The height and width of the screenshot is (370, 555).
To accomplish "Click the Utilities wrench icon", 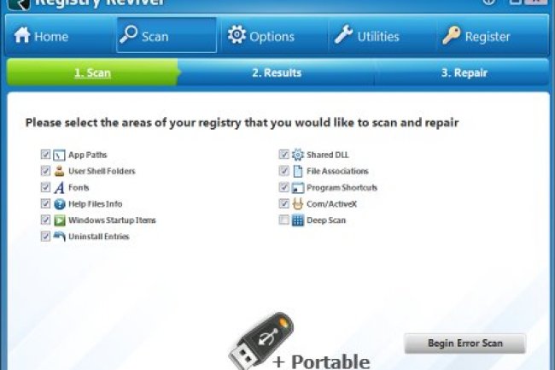I will tap(344, 35).
